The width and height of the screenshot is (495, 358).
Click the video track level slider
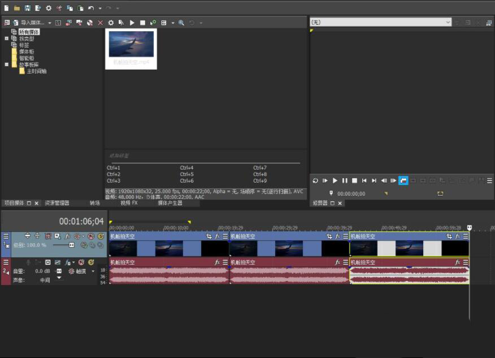coord(71,245)
